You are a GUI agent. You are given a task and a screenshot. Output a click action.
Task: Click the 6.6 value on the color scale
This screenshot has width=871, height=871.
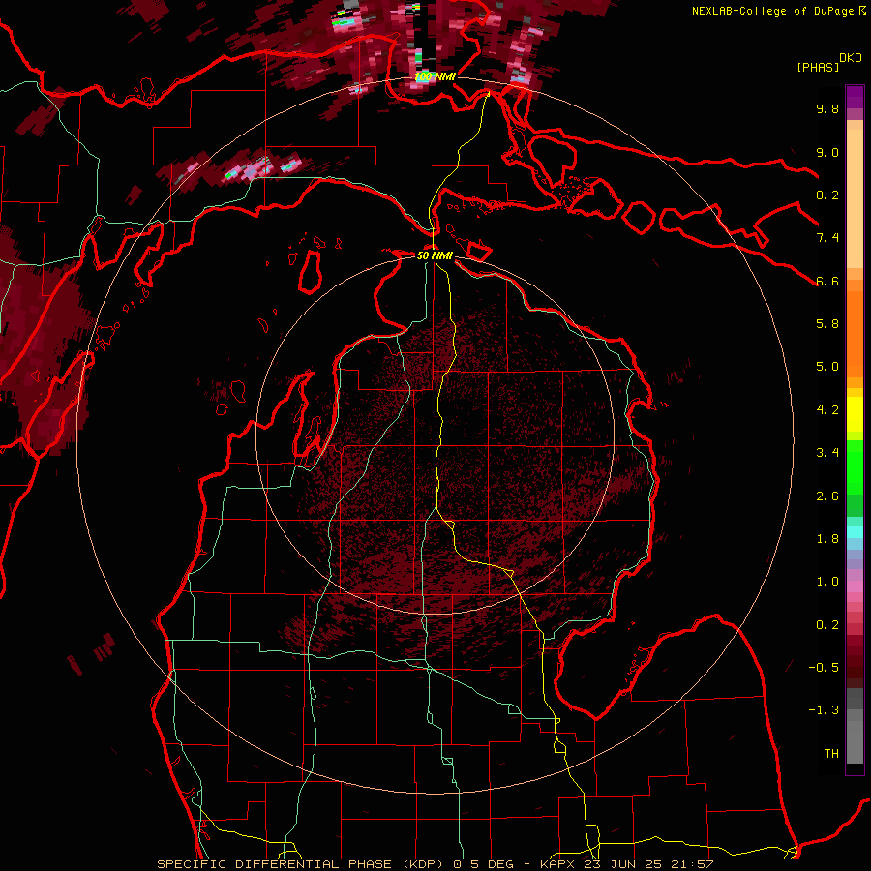click(x=827, y=281)
